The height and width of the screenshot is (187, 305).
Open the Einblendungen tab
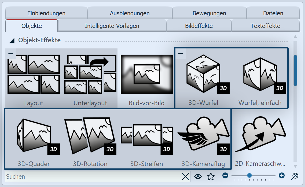(x=46, y=13)
